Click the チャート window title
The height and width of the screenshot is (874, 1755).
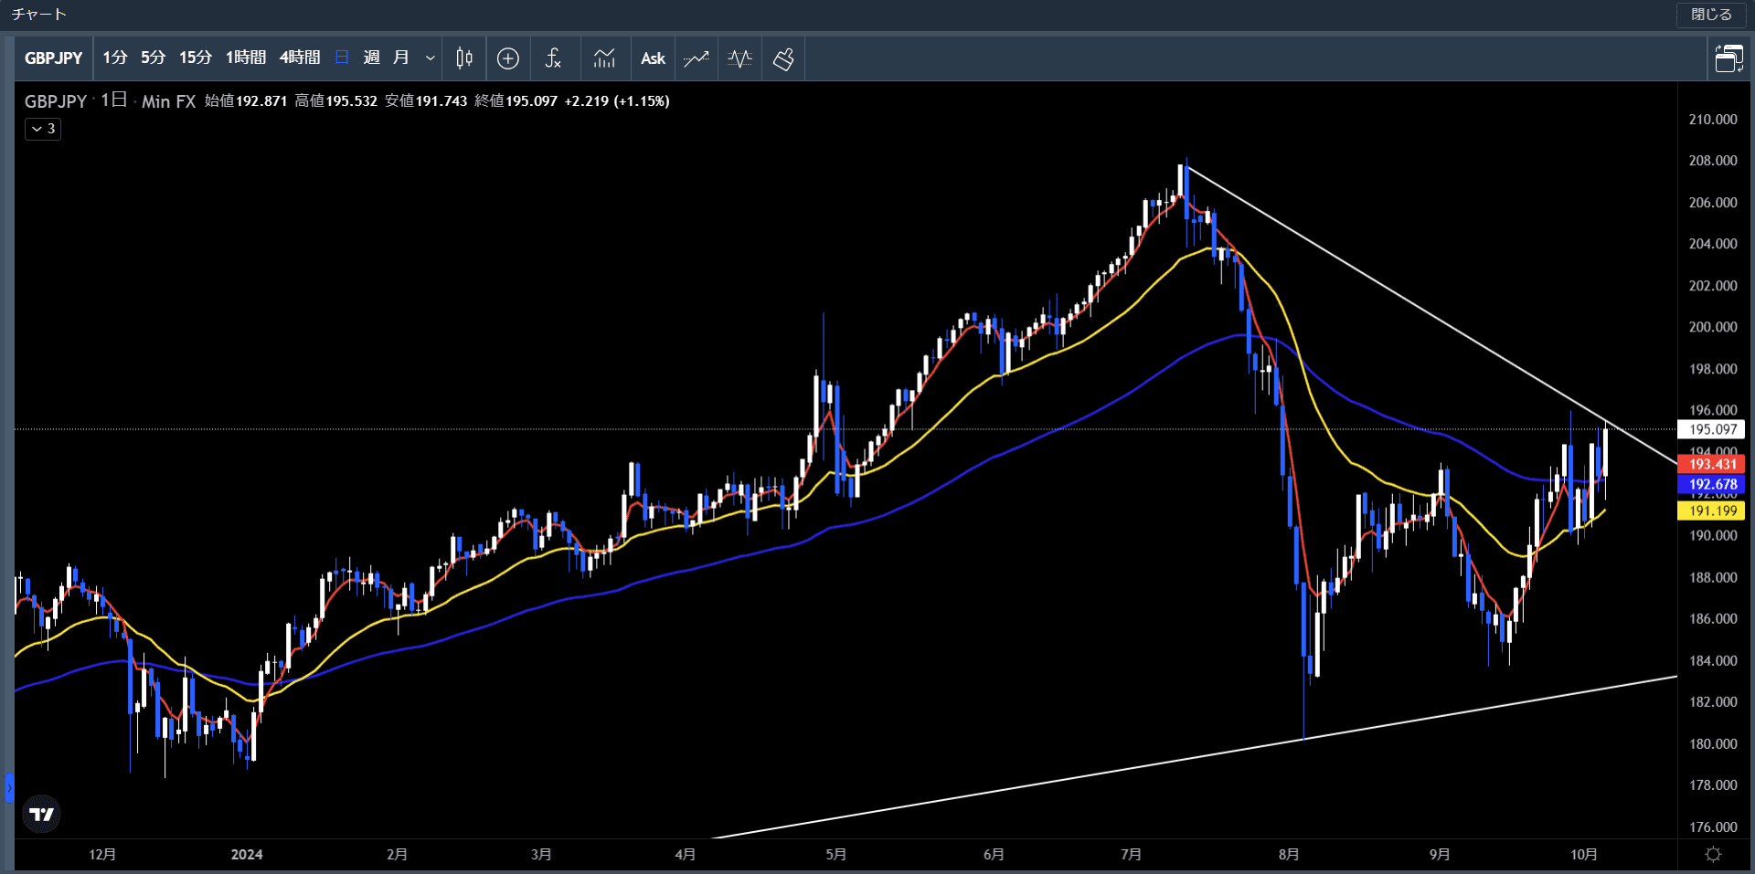38,15
